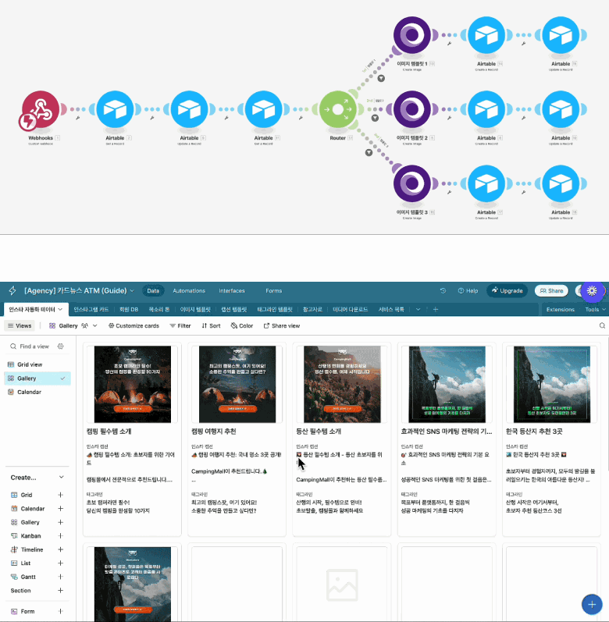Open the green Router module
The width and height of the screenshot is (609, 622).
(338, 110)
